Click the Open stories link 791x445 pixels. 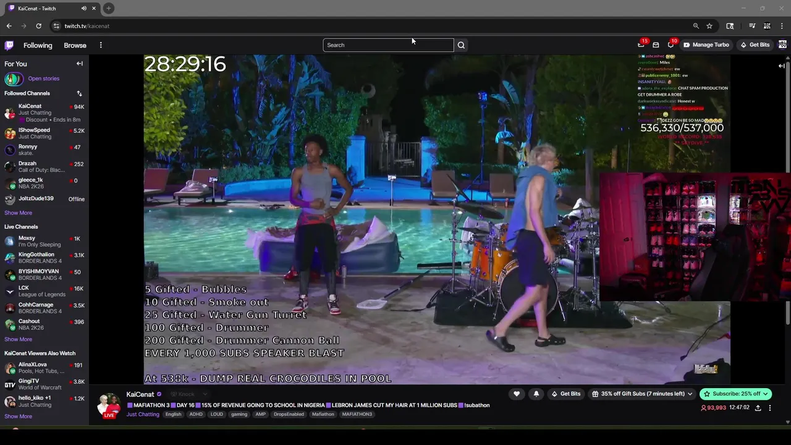43,78
